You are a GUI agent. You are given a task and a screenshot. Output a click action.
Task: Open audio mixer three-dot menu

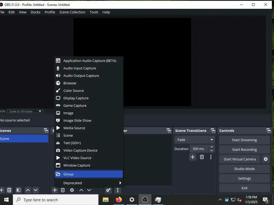[118, 190]
